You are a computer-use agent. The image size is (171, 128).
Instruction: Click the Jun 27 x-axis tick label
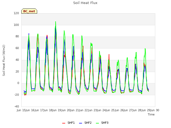[x=128, y=110]
